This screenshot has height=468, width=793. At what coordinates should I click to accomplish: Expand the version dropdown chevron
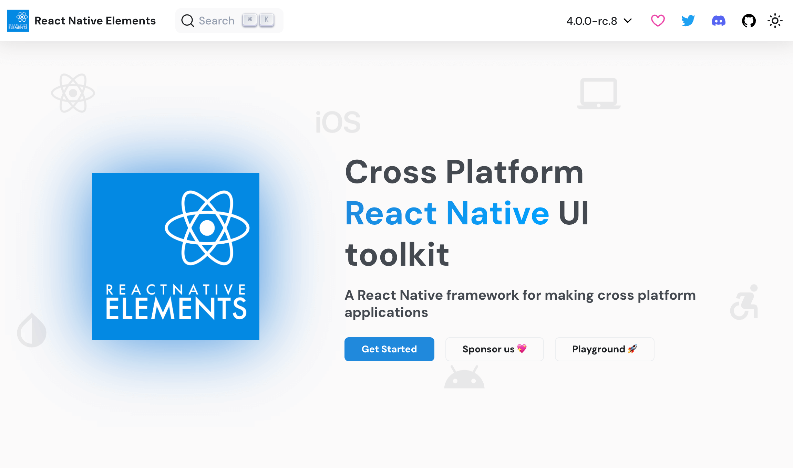tap(628, 21)
